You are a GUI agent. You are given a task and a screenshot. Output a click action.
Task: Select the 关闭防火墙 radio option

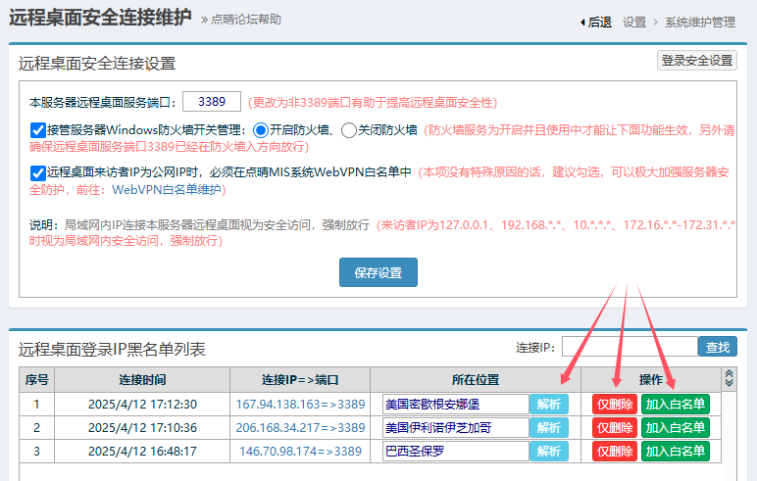(x=348, y=129)
